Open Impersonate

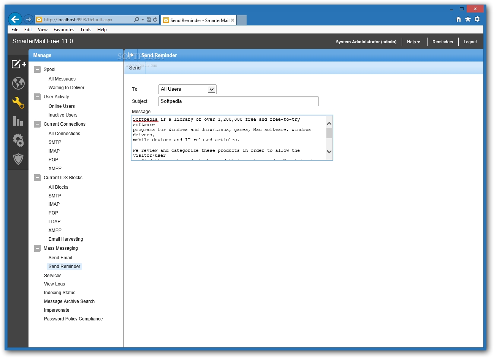tap(57, 310)
